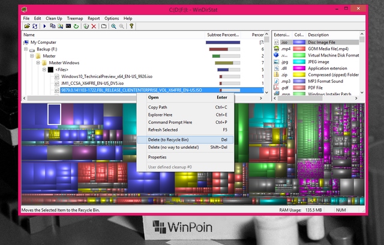The height and width of the screenshot is (245, 384).
Task: Click the Copy Path toolbar icon
Action: 52,26
